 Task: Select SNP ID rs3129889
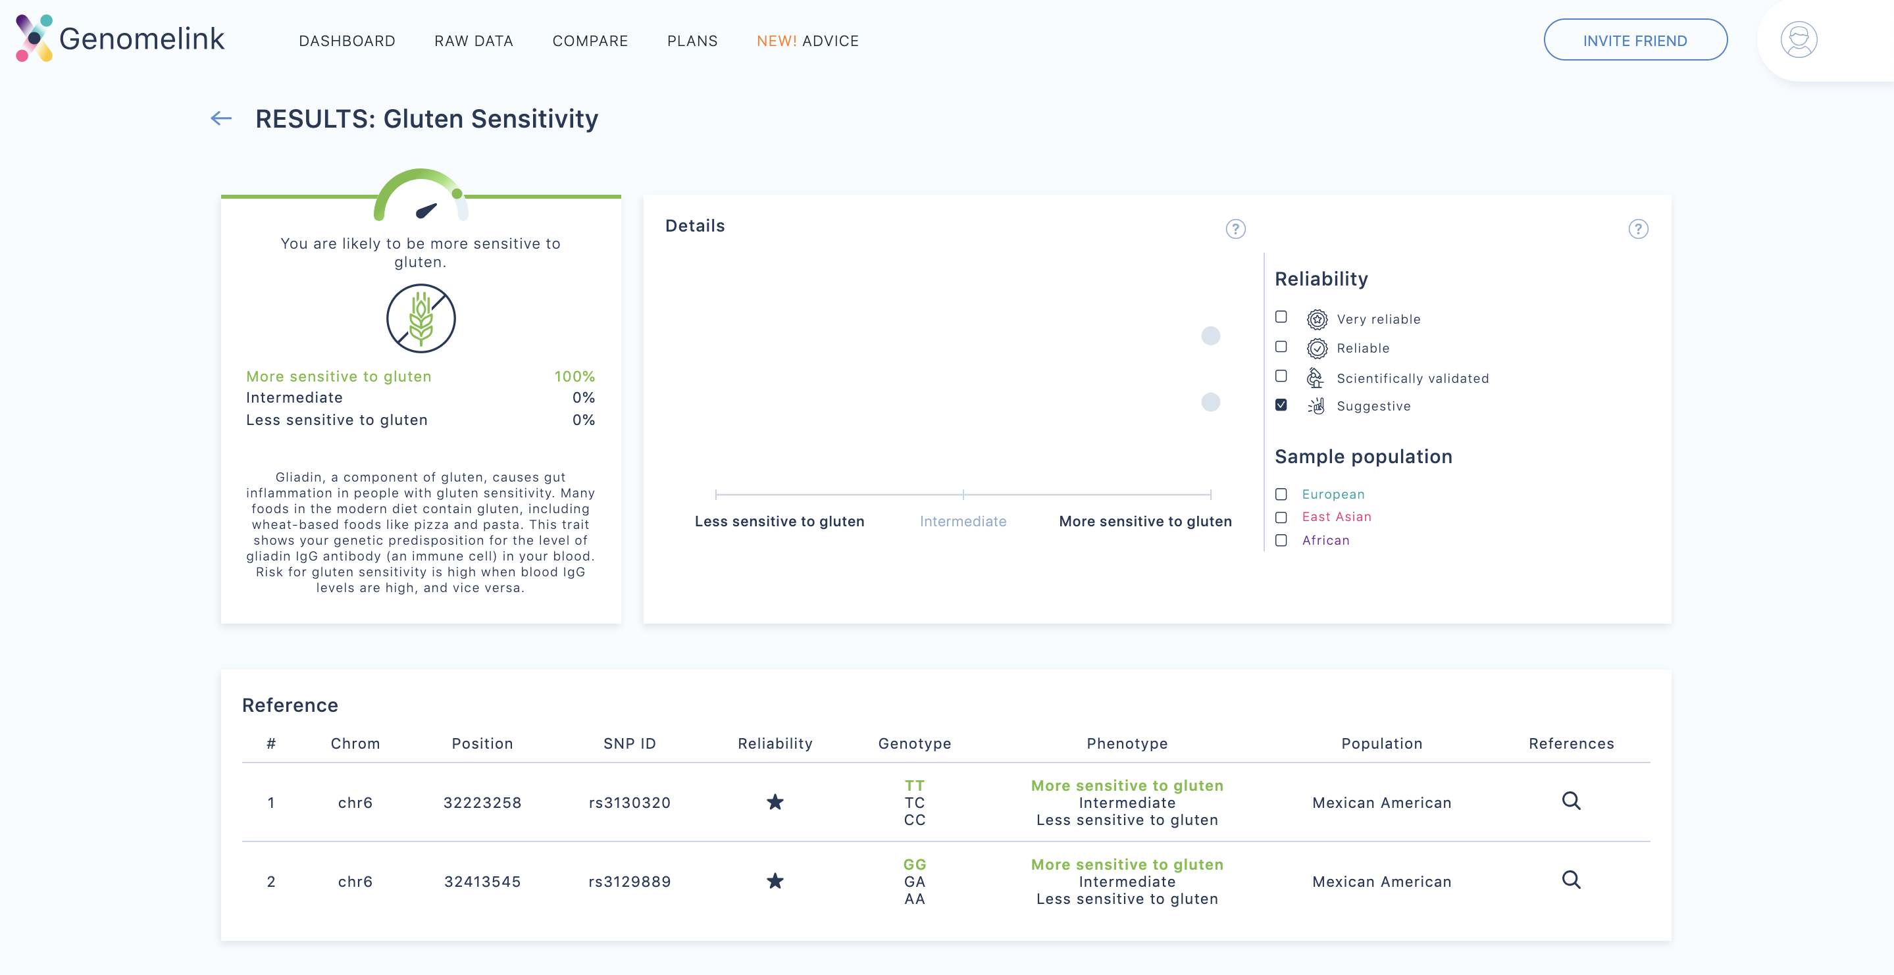[x=629, y=882]
